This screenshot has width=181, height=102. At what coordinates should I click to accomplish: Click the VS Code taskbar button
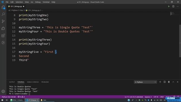click(x=32, y=100)
